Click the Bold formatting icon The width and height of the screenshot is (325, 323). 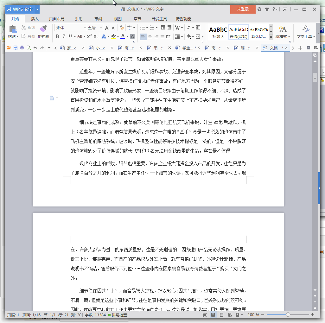[57, 36]
